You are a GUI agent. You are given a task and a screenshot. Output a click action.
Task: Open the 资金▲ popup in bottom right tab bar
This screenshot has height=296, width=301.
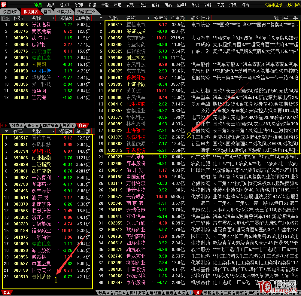coord(119,293)
